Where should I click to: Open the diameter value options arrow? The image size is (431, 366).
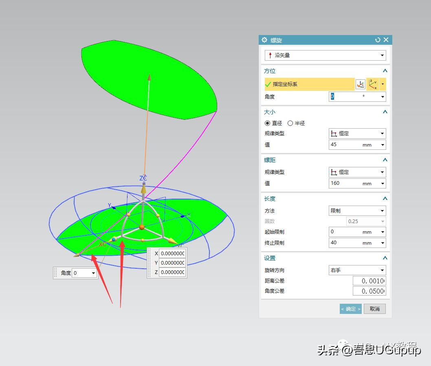coord(383,145)
